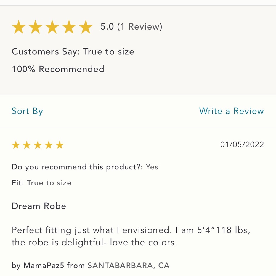Click the first star in overall rating
Viewport: 276px width, 276px height.
pyautogui.click(x=19, y=27)
